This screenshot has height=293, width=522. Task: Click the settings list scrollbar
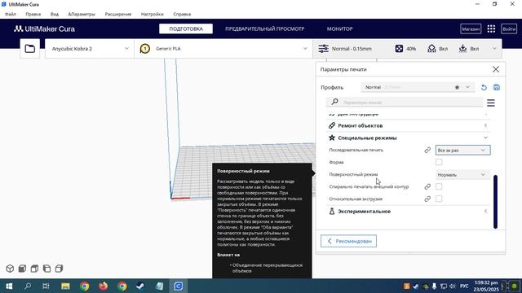(495, 202)
